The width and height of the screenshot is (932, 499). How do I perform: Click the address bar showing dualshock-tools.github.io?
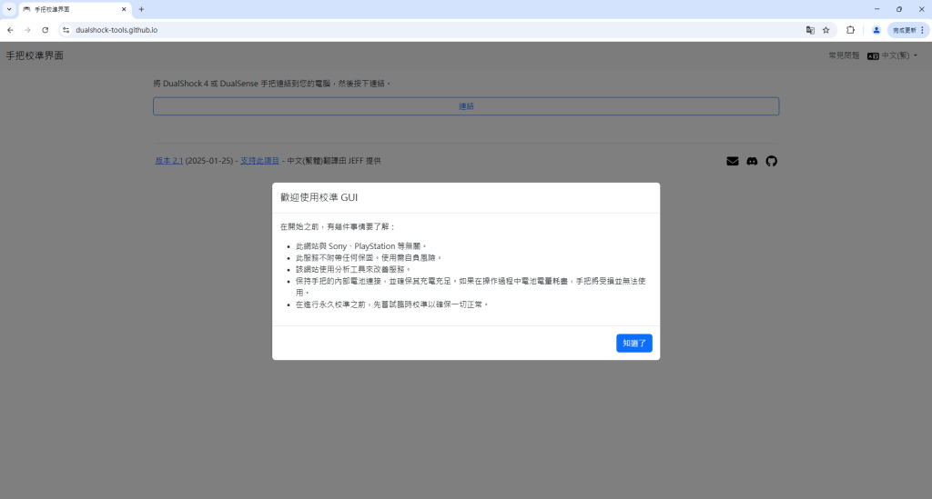point(410,30)
